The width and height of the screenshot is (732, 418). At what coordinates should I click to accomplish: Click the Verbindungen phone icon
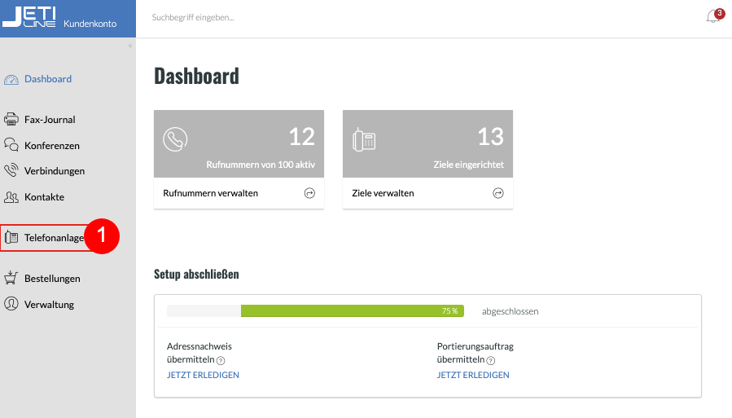click(11, 171)
